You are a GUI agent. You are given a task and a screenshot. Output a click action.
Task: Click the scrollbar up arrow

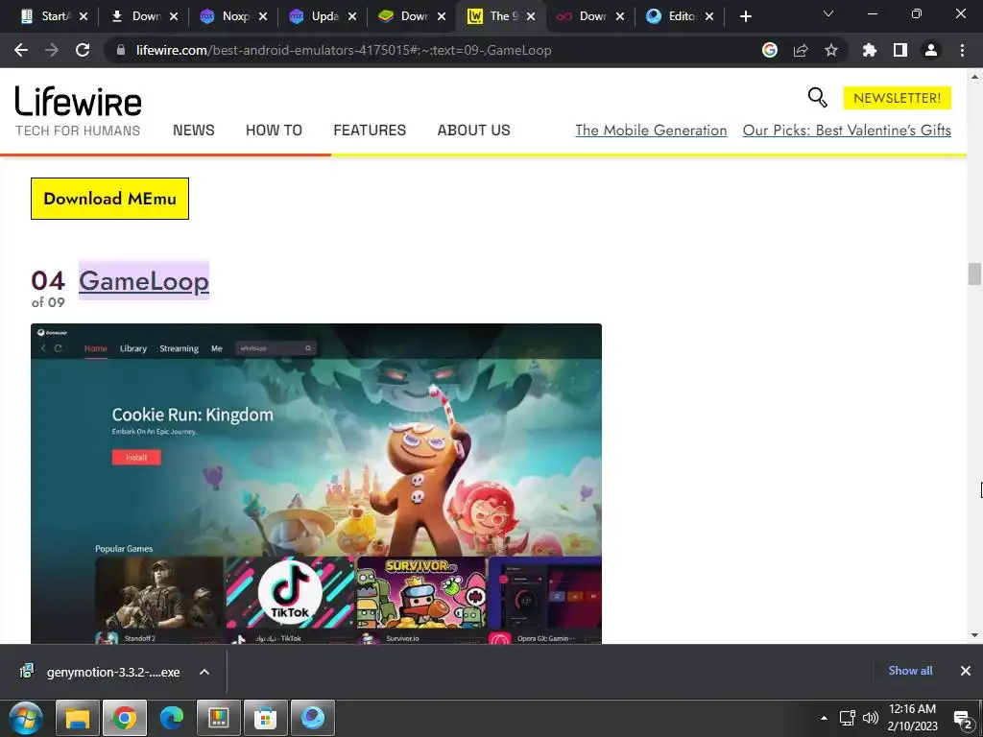pyautogui.click(x=974, y=77)
